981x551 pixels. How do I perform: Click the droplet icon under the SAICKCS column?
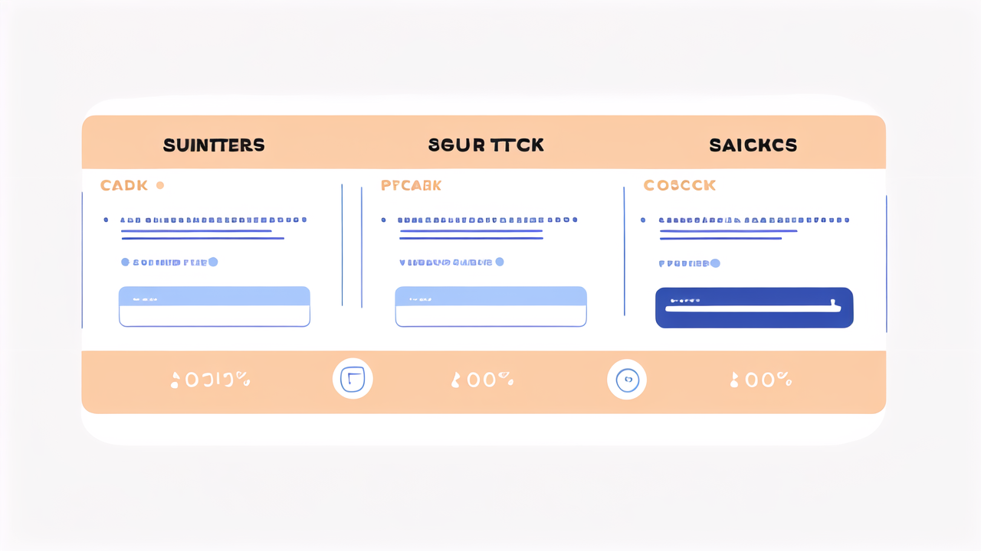point(734,380)
